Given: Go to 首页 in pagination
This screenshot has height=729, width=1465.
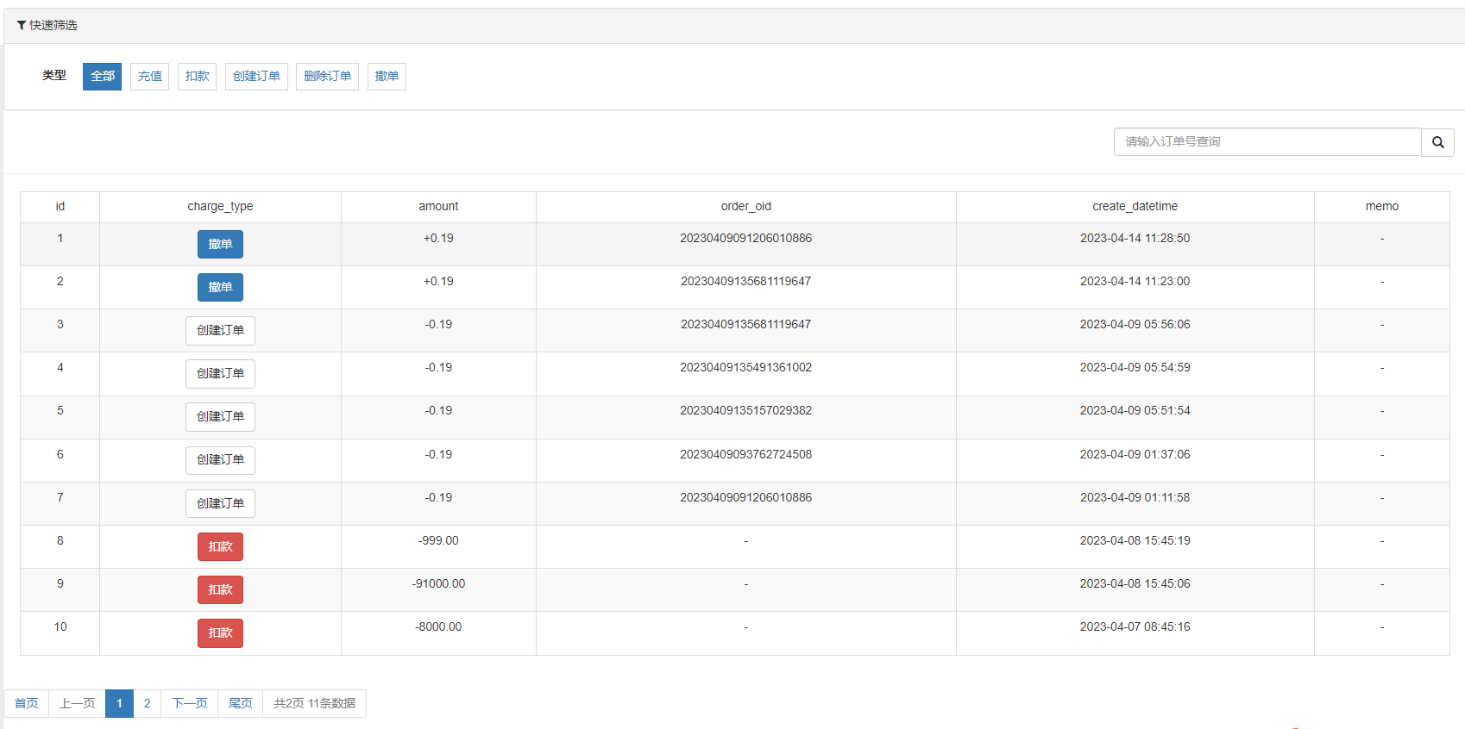Looking at the screenshot, I should (x=27, y=704).
